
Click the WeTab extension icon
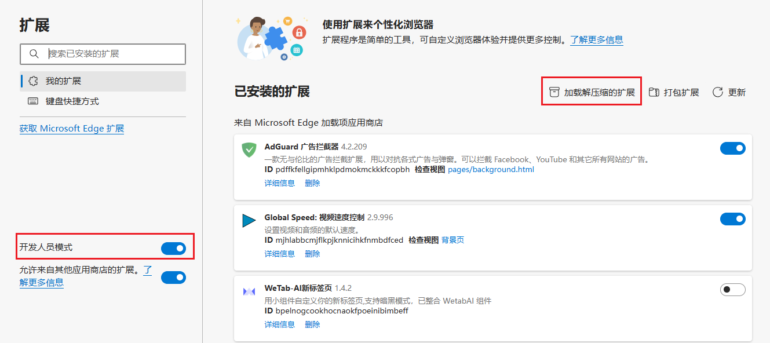coord(249,291)
